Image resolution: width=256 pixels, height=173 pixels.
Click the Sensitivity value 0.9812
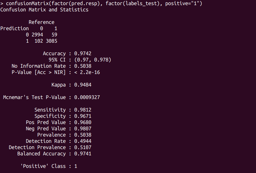(x=83, y=110)
